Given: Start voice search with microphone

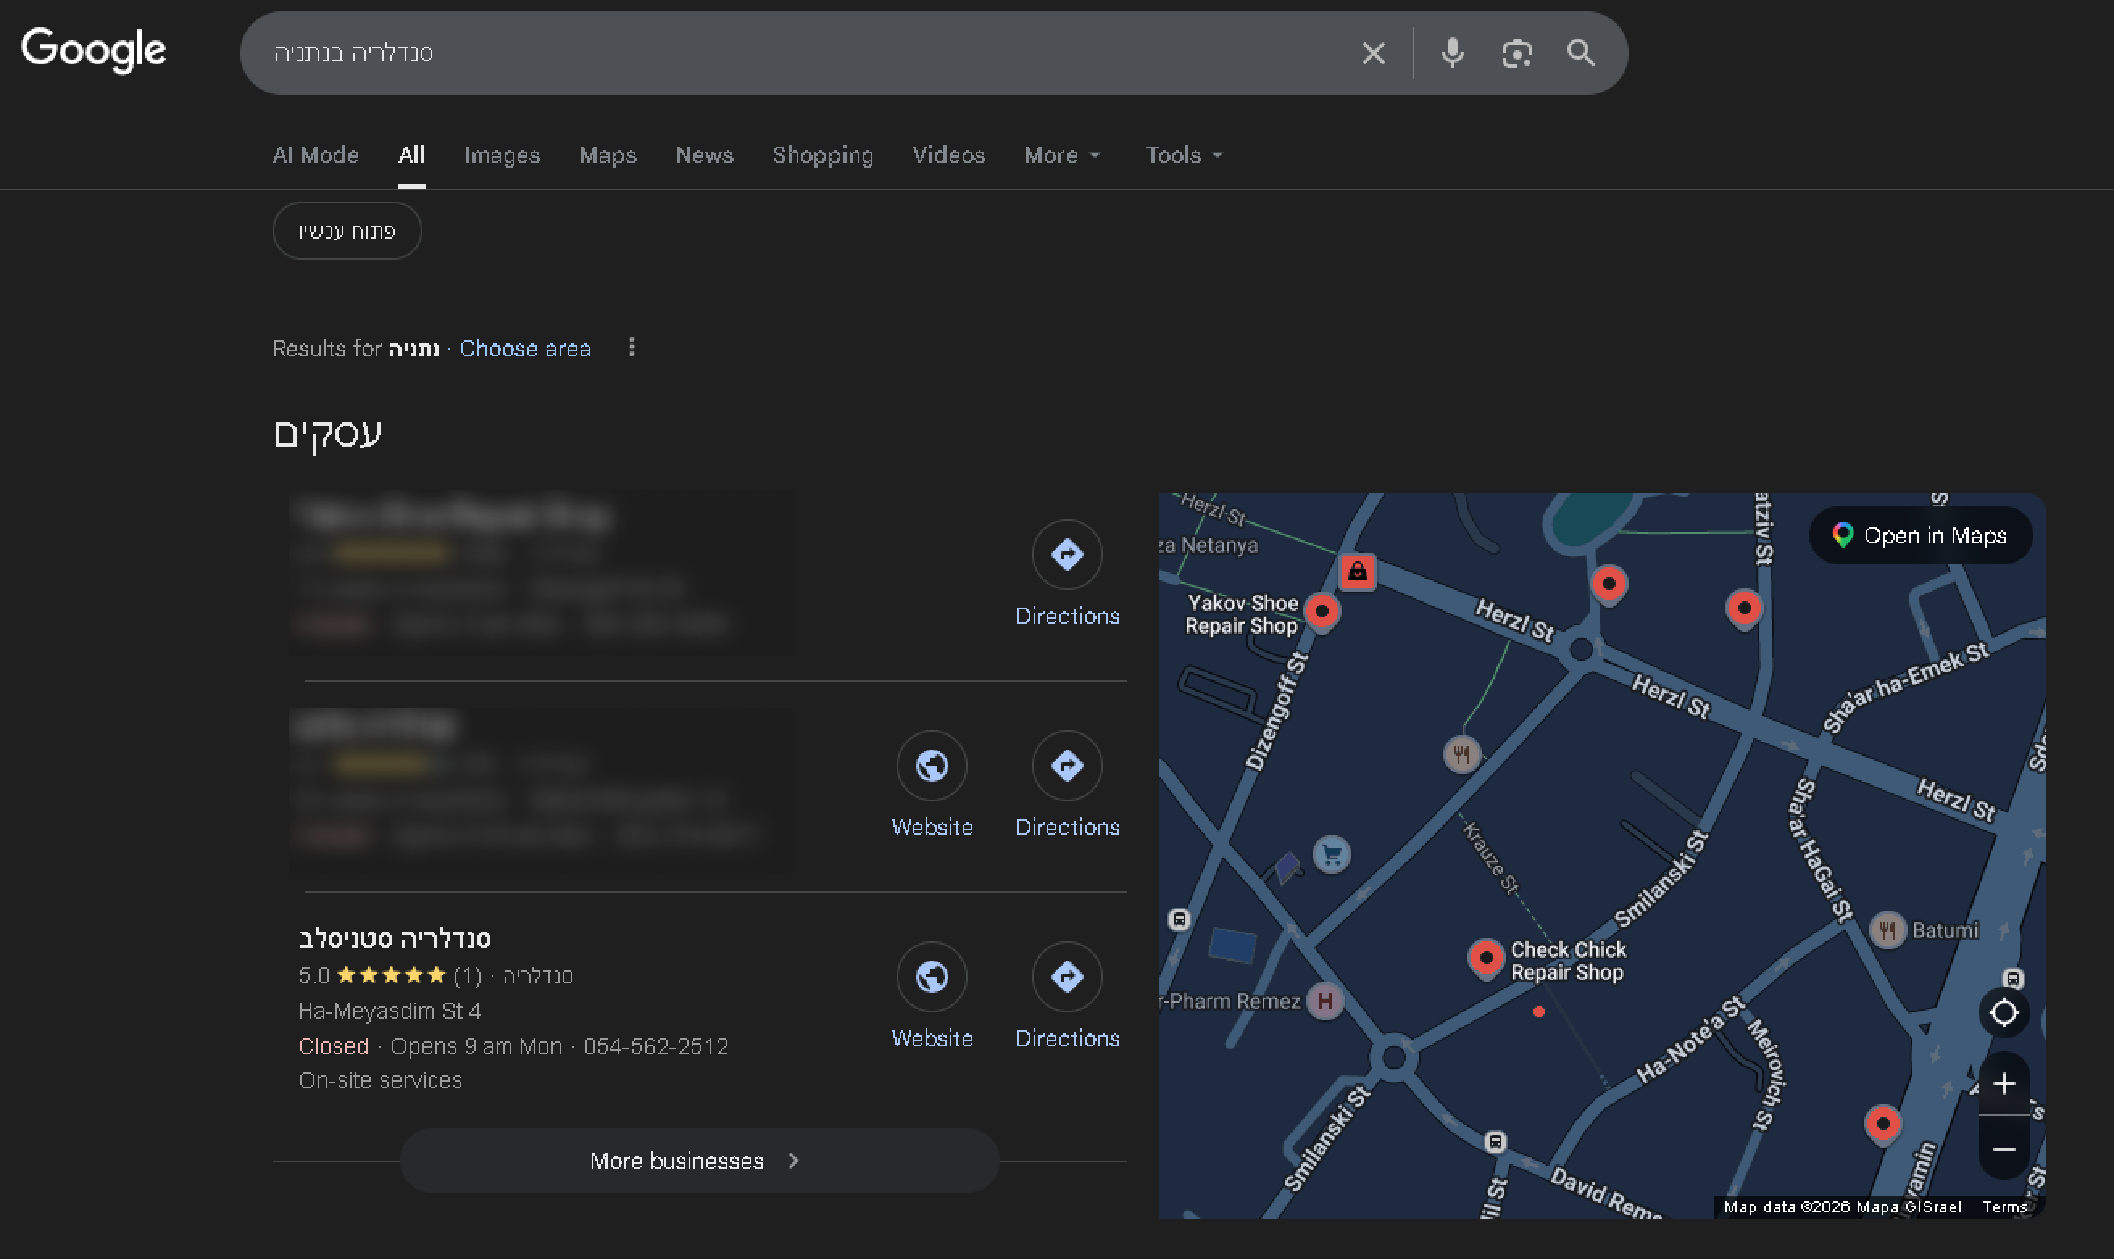Looking at the screenshot, I should (x=1451, y=53).
